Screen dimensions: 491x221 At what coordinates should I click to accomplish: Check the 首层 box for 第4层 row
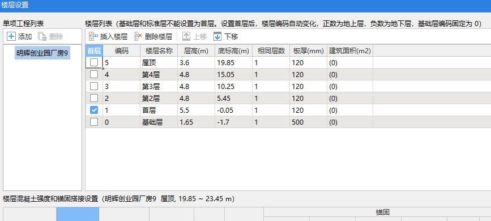click(94, 74)
